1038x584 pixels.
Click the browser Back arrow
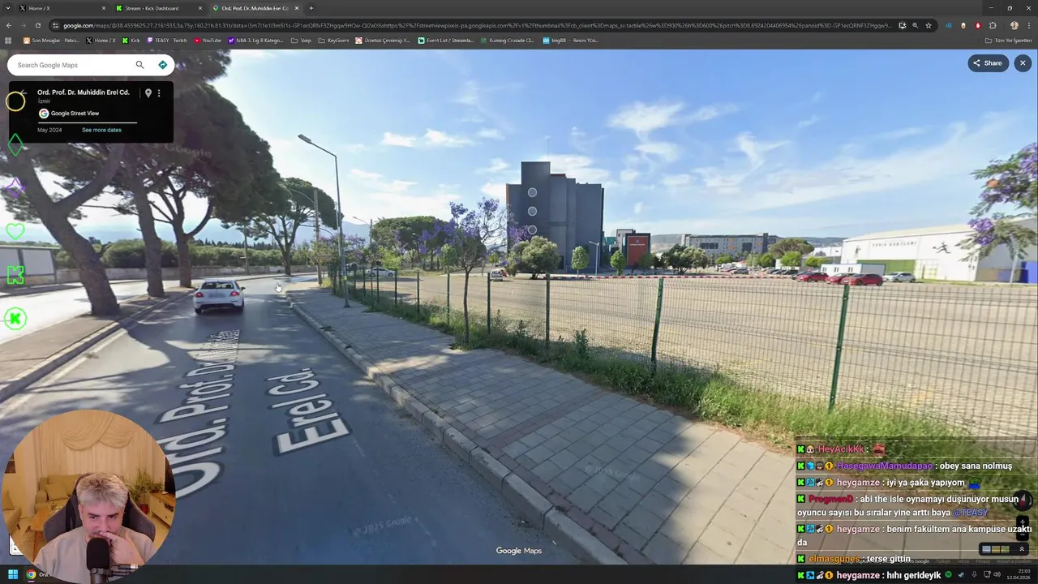[x=8, y=25]
